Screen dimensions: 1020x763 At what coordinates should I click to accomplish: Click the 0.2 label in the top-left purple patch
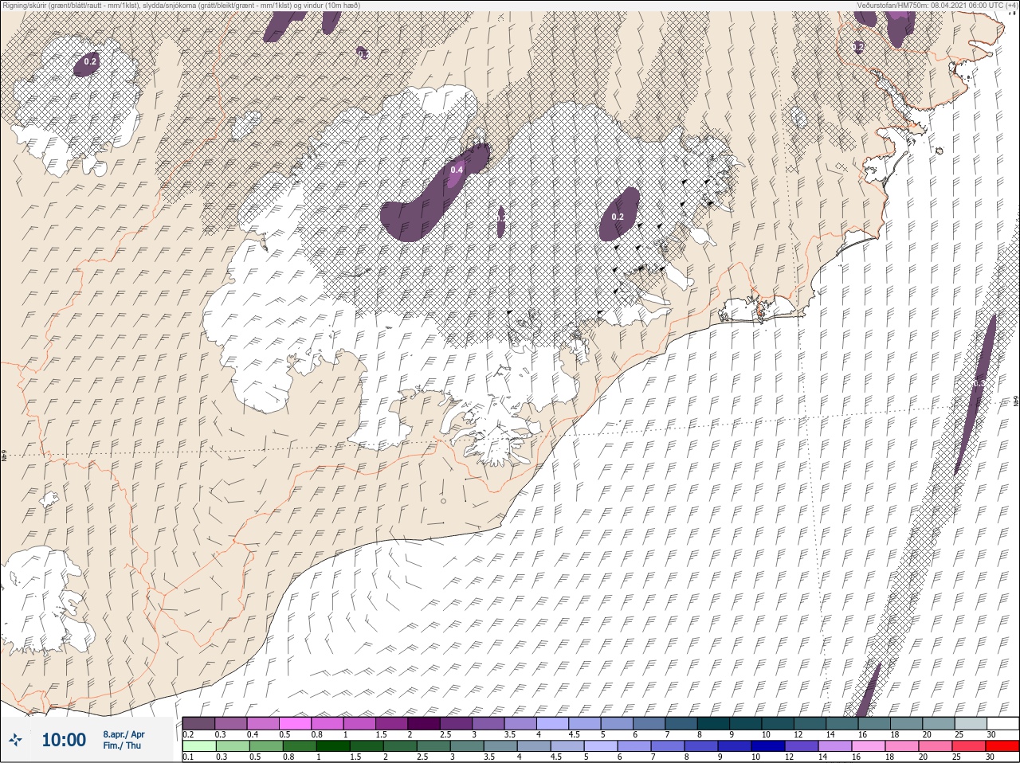click(90, 61)
